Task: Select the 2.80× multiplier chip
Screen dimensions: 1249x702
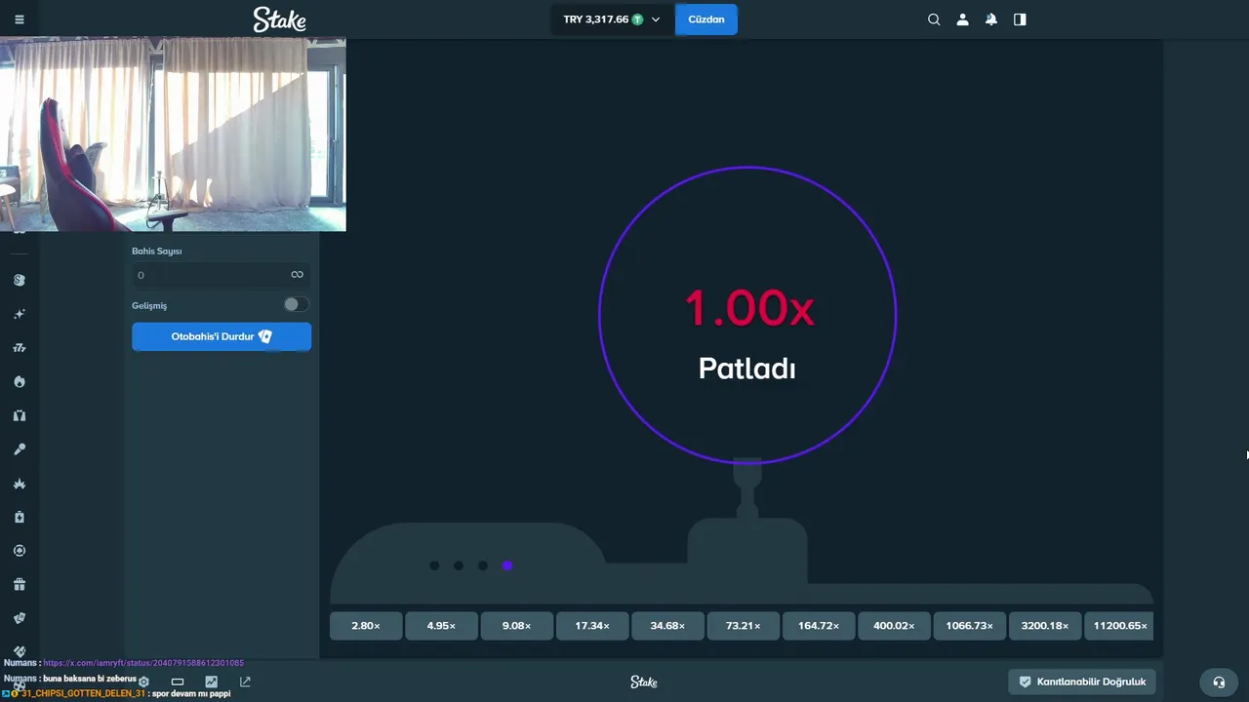Action: pyautogui.click(x=366, y=626)
